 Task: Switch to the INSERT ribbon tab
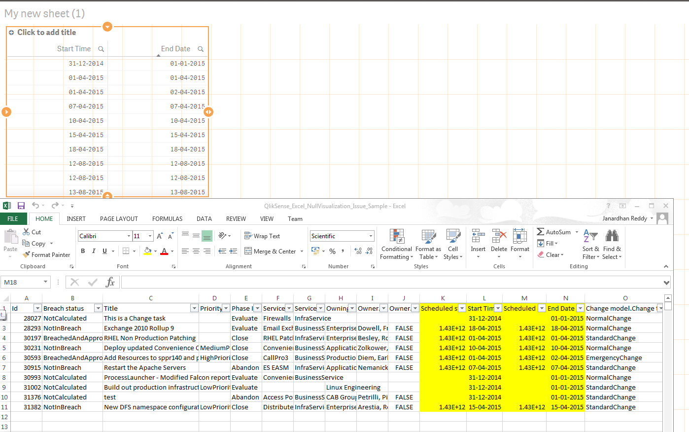[x=76, y=219]
